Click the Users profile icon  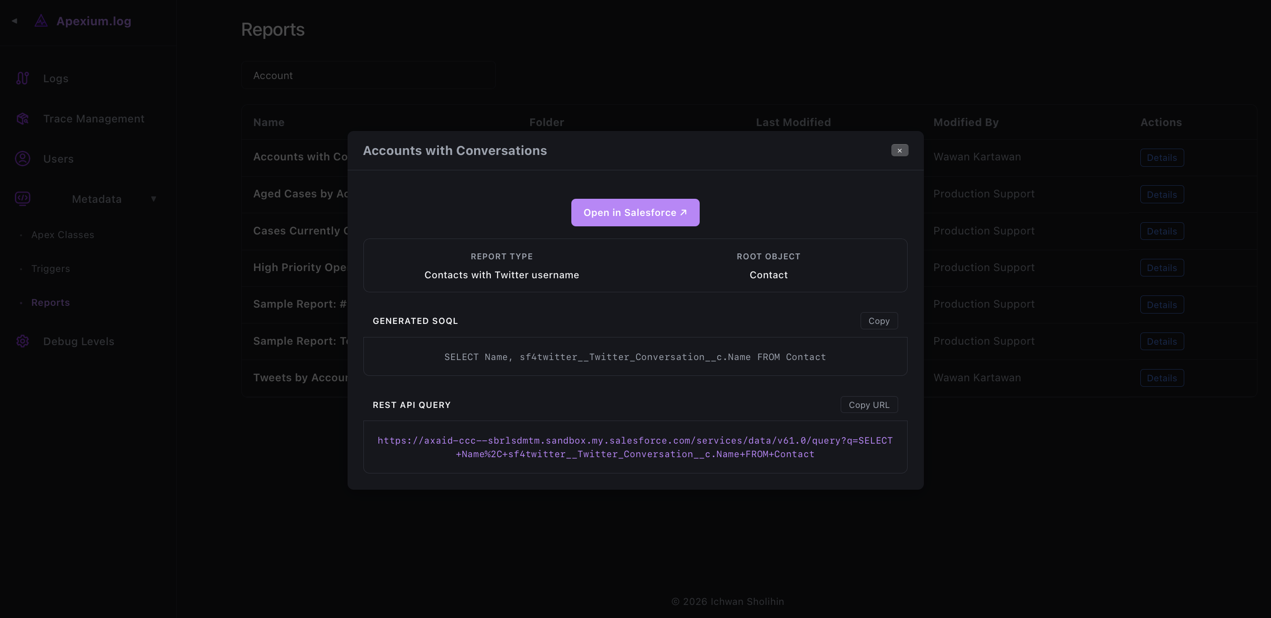click(x=23, y=158)
